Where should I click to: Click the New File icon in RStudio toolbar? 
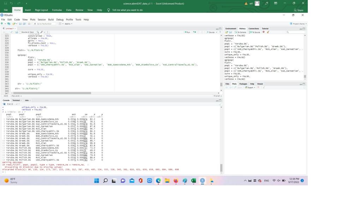[x=2, y=24]
